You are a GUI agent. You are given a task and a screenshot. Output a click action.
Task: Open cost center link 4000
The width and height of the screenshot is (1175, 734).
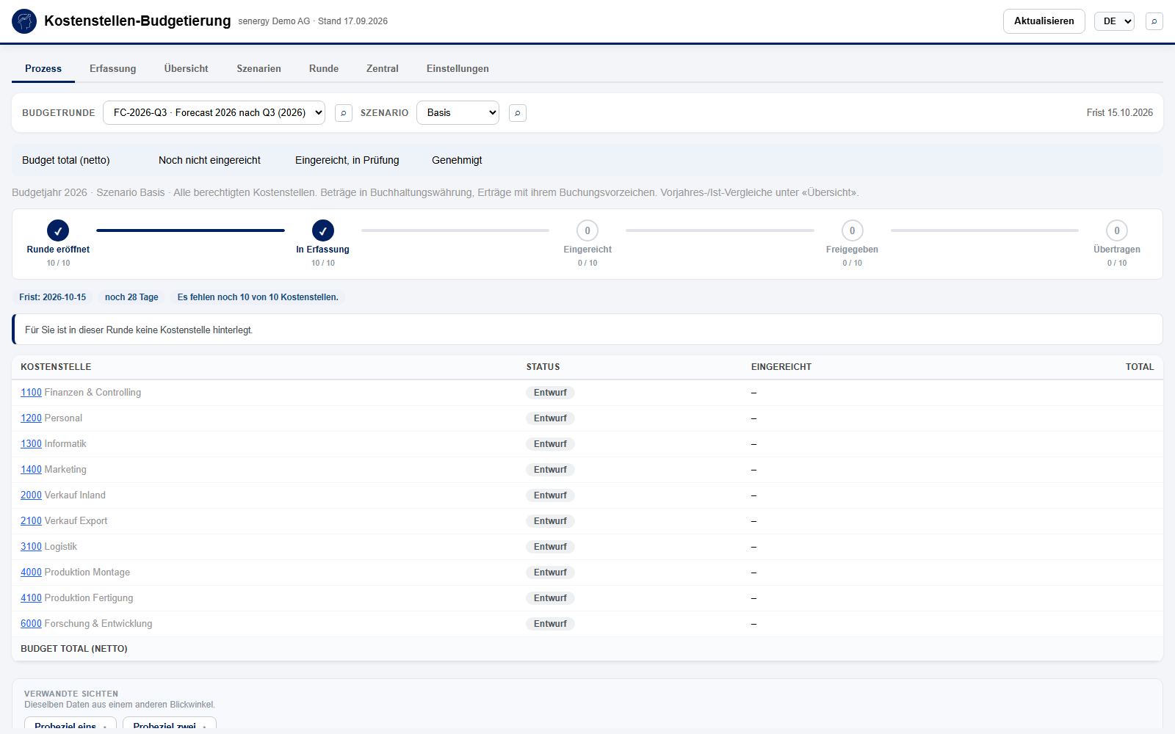(31, 573)
